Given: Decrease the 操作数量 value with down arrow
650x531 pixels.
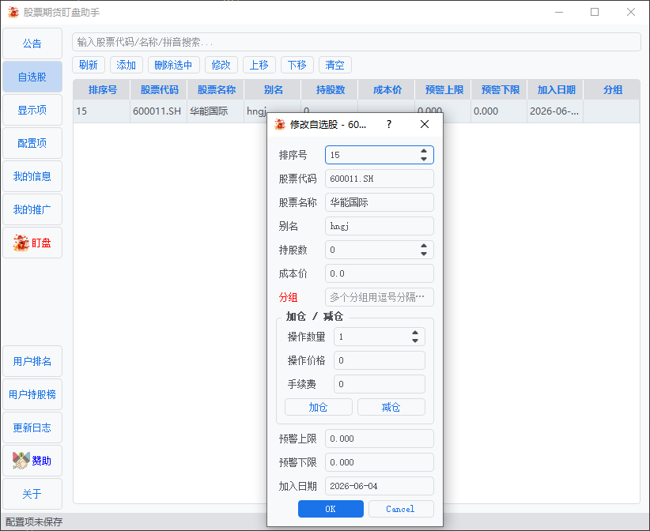Looking at the screenshot, I should click(415, 341).
